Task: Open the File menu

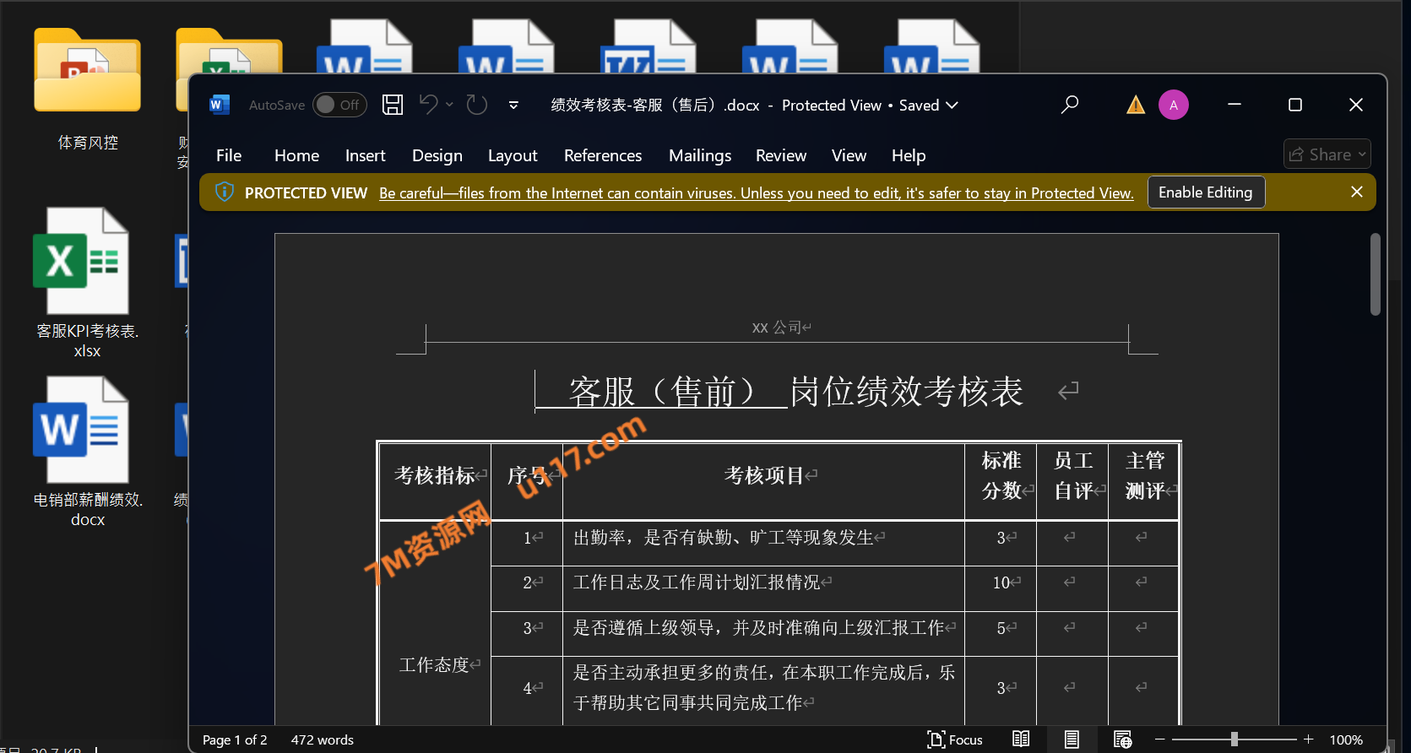Action: 229,155
